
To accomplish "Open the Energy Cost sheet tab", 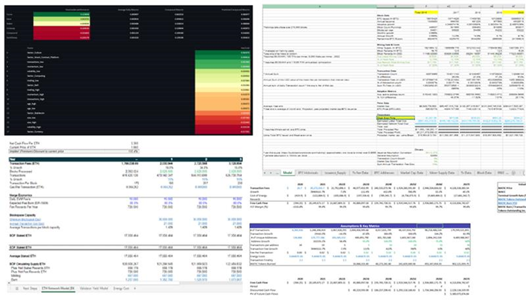I will point(121,288).
